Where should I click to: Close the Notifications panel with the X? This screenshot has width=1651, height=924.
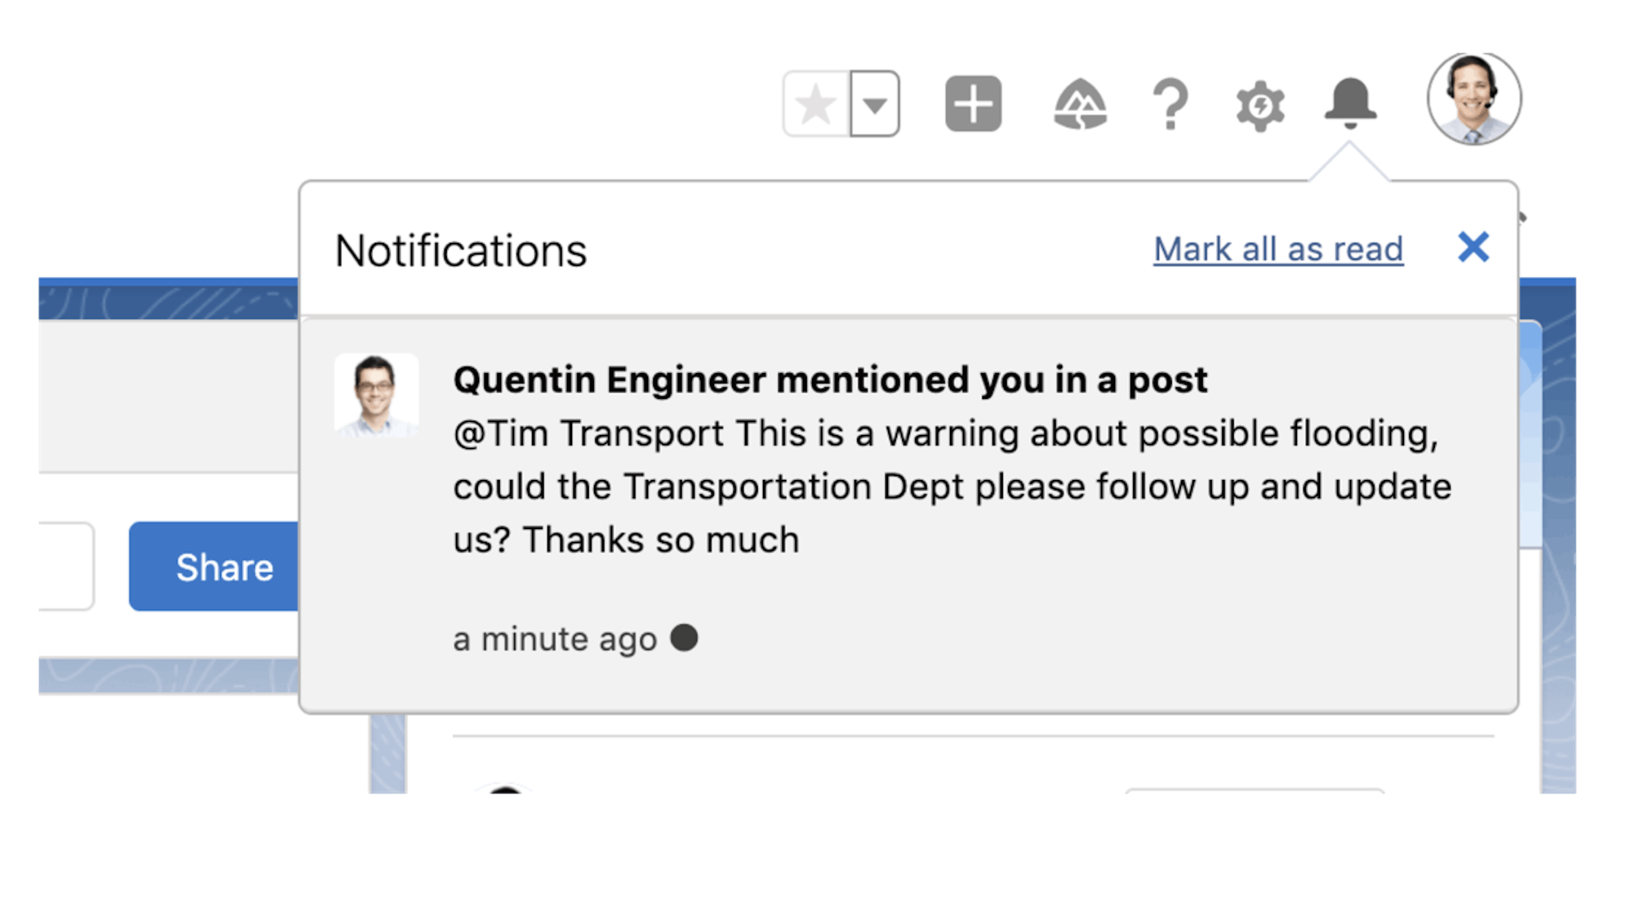(x=1474, y=247)
